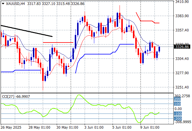This screenshot has height=131, width=192.
Task: Select the 302.2758 CCI scale maximum
Action: click(x=182, y=96)
